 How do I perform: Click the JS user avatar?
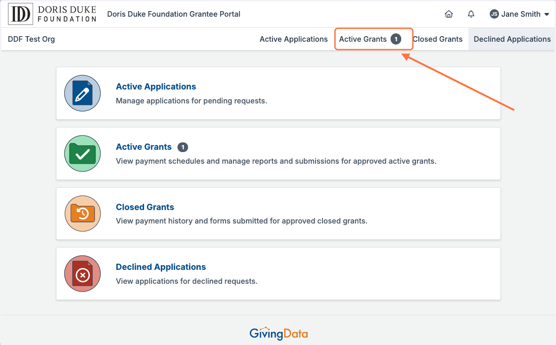(494, 14)
